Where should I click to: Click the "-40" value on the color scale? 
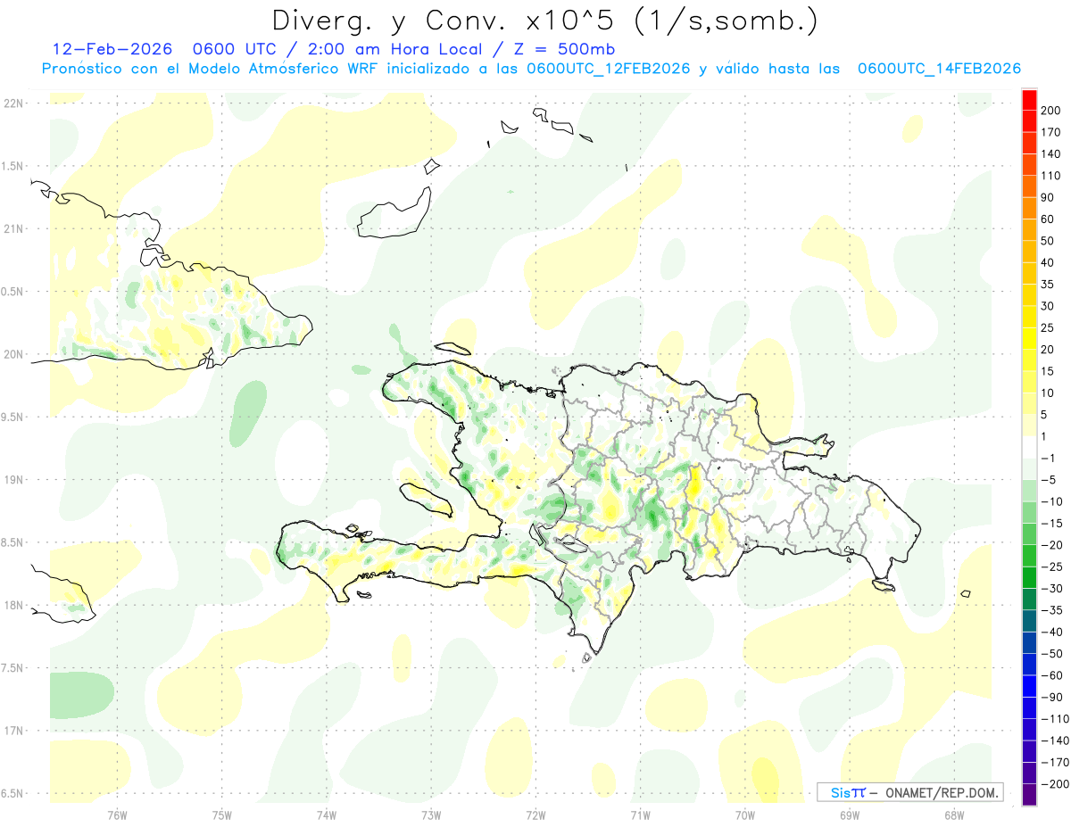pyautogui.click(x=1053, y=633)
